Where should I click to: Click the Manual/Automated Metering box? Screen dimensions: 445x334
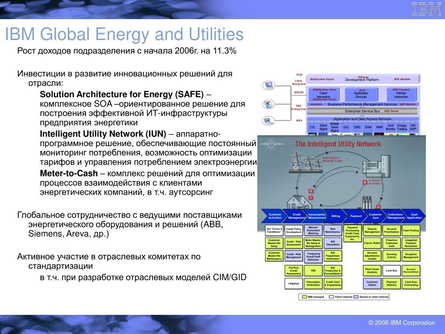tap(313, 230)
